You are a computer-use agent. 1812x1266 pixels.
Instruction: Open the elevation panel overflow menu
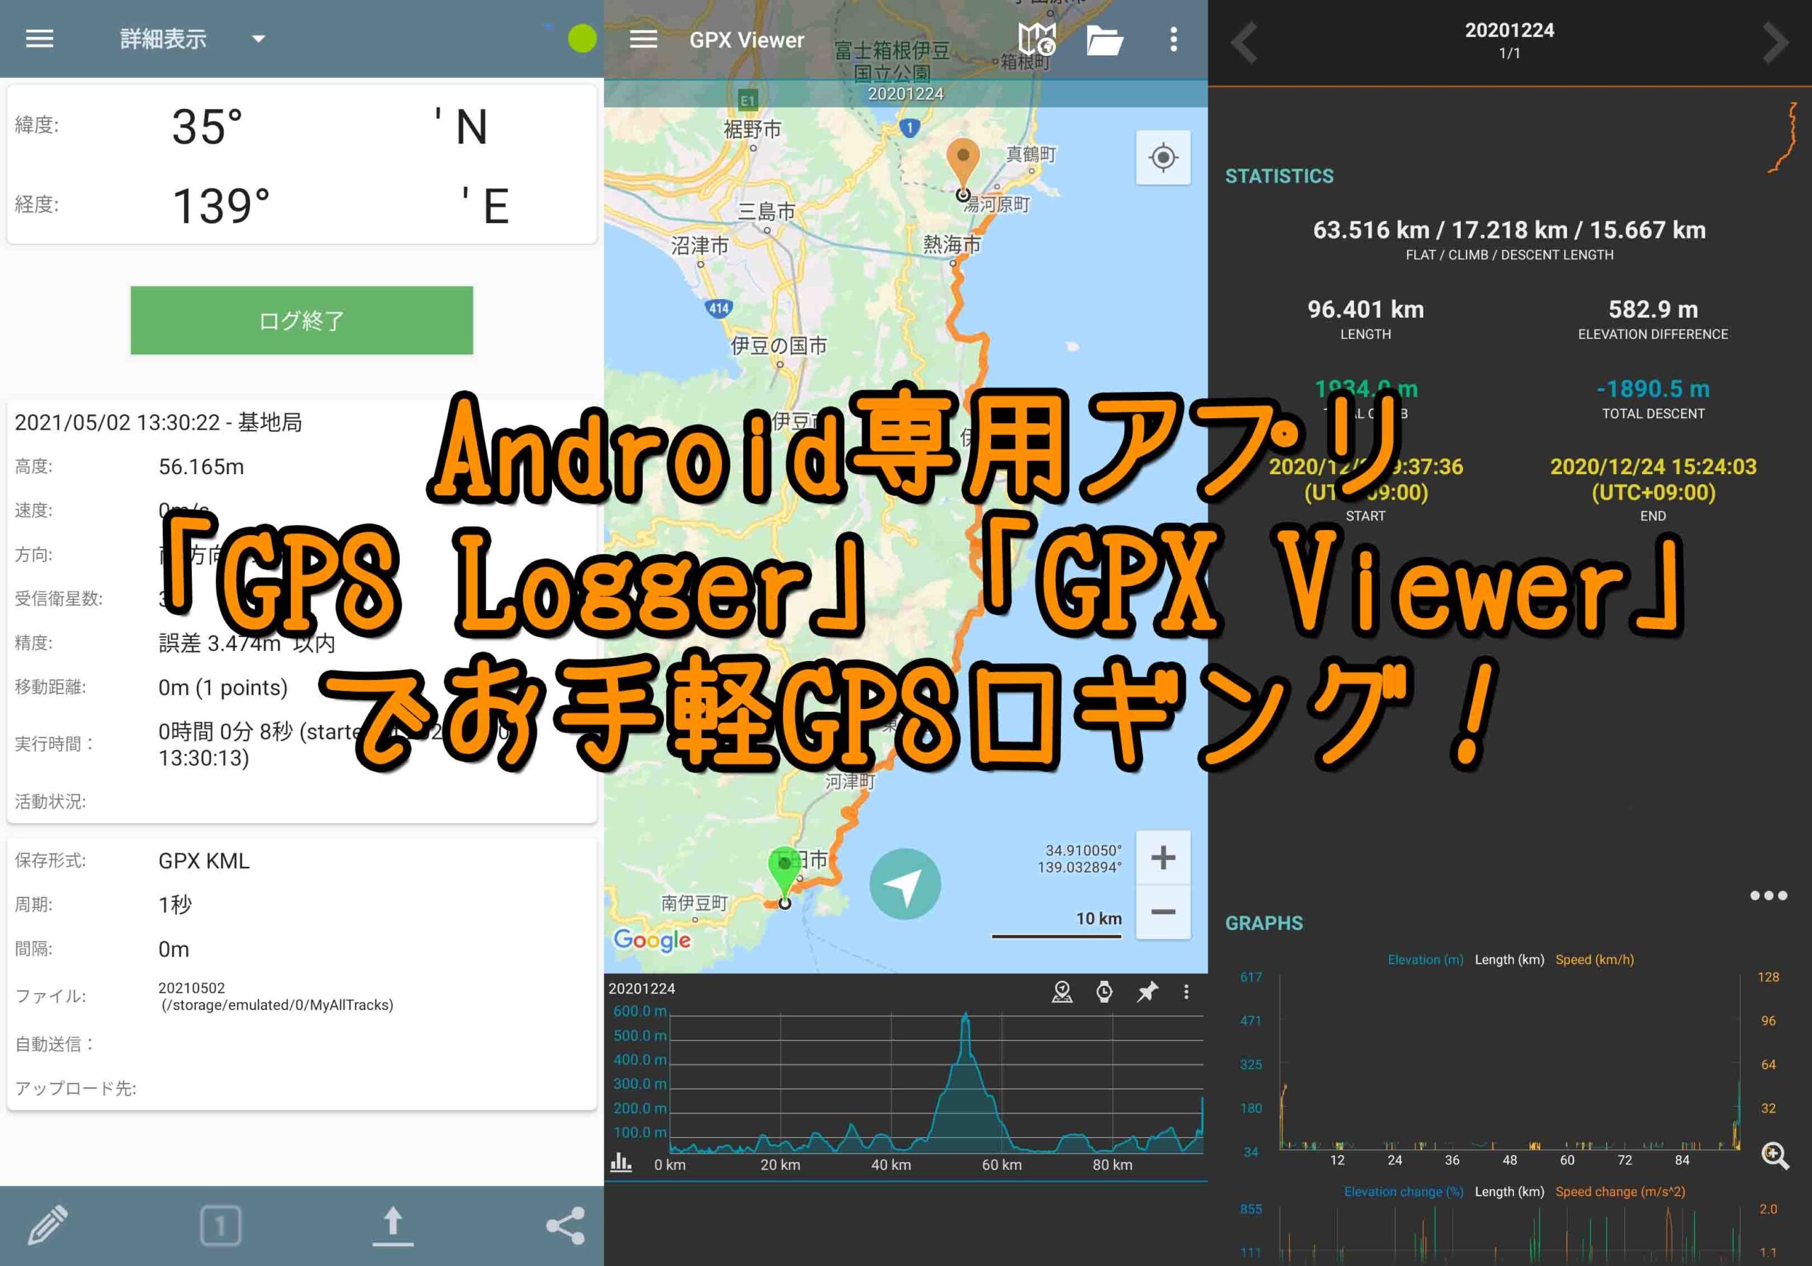coord(1186,991)
